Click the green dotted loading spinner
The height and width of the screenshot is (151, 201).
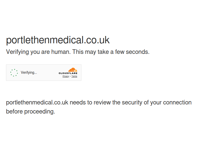point(14,73)
